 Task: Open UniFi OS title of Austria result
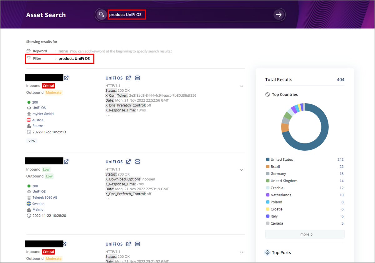coord(114,78)
